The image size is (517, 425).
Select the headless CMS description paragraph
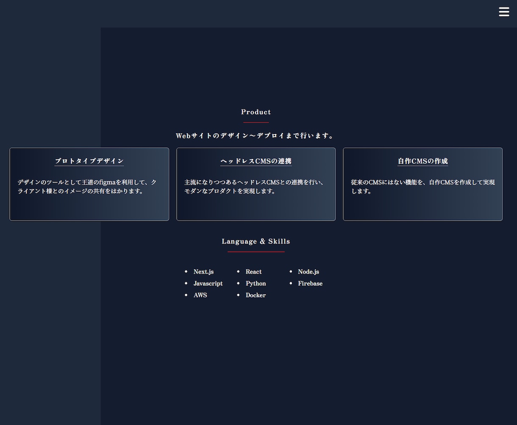pyautogui.click(x=255, y=187)
